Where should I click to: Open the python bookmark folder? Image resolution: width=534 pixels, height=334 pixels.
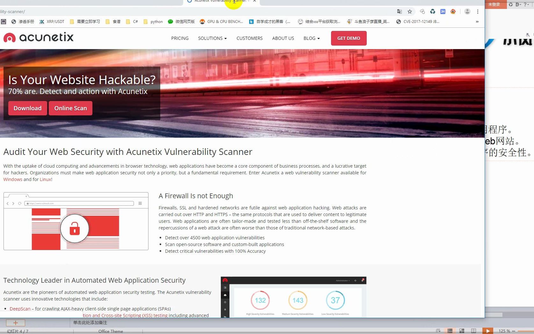pyautogui.click(x=153, y=22)
